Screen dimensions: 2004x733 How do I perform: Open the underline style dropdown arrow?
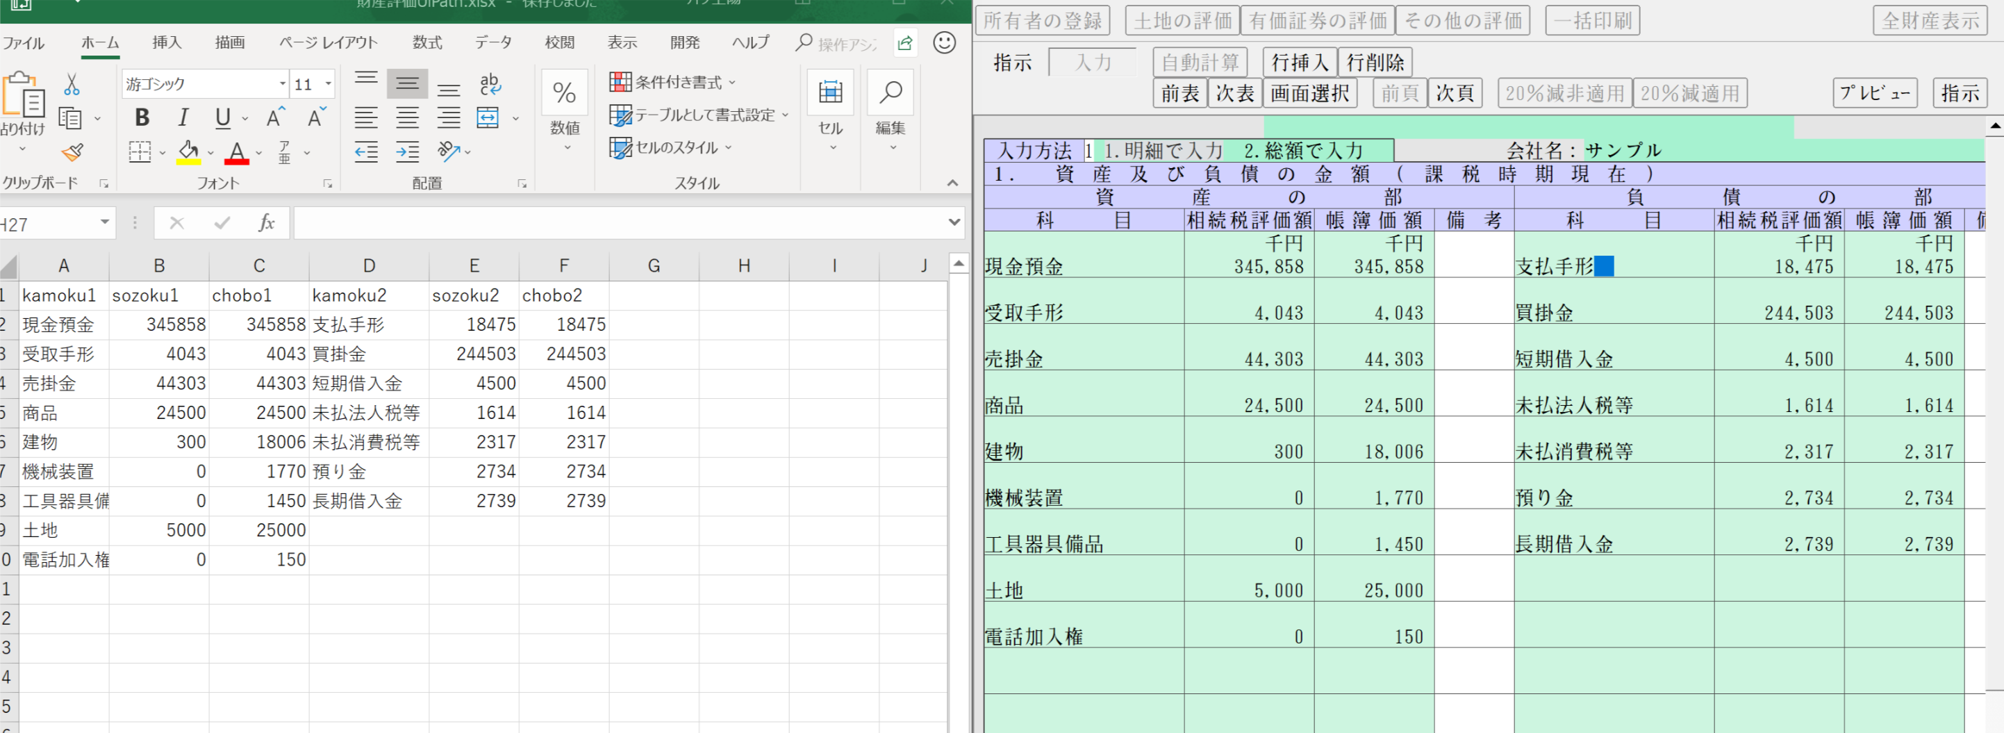[x=245, y=118]
